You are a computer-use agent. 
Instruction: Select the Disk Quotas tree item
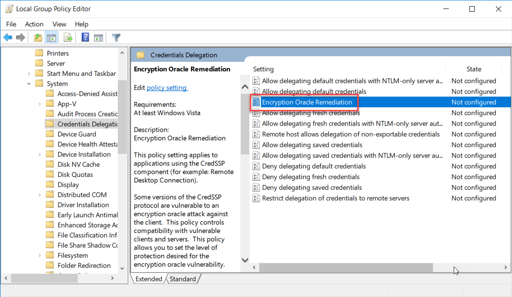[75, 175]
